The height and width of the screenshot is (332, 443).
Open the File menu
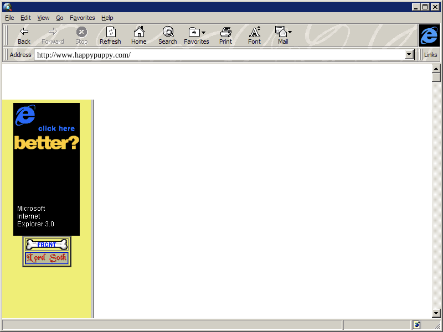pos(9,18)
